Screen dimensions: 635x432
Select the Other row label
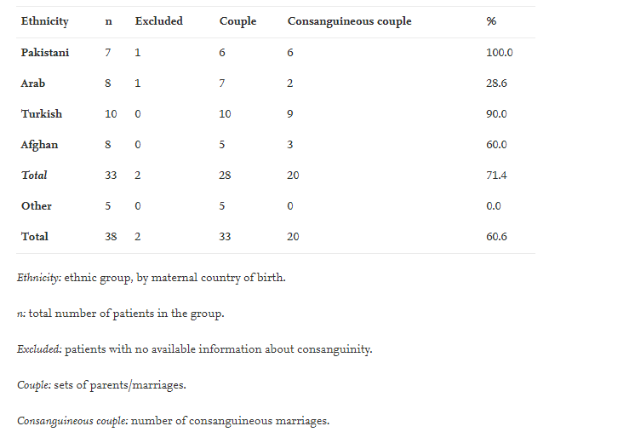[37, 205]
